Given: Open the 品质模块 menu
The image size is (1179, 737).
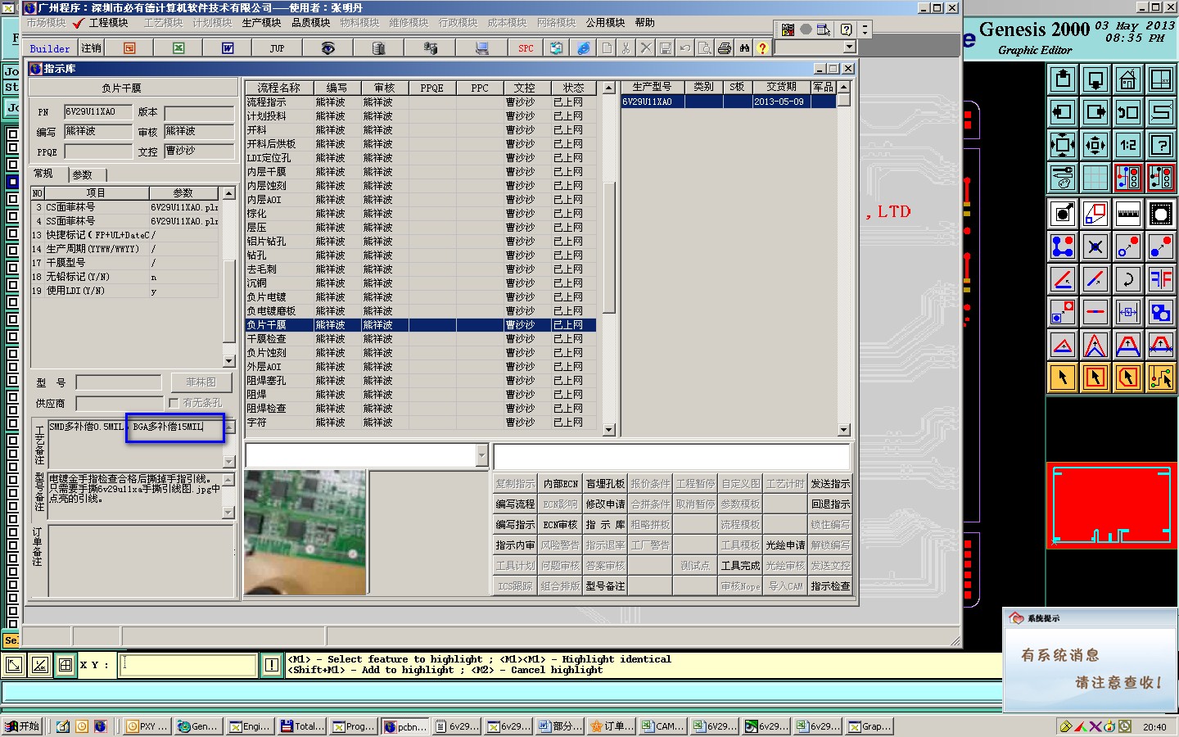Looking at the screenshot, I should click(x=311, y=23).
